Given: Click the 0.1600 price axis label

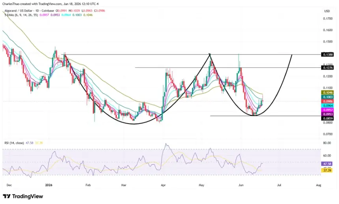Looking at the screenshot, I should 328,30.
